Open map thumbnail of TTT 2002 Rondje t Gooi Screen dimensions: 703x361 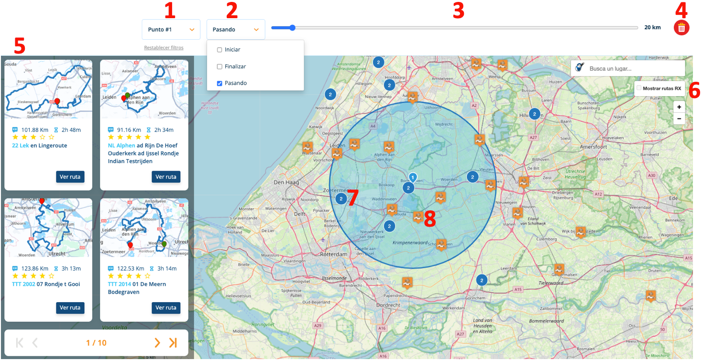[48, 228]
